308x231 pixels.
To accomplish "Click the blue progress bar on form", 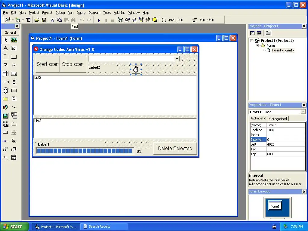I will coord(85,151).
